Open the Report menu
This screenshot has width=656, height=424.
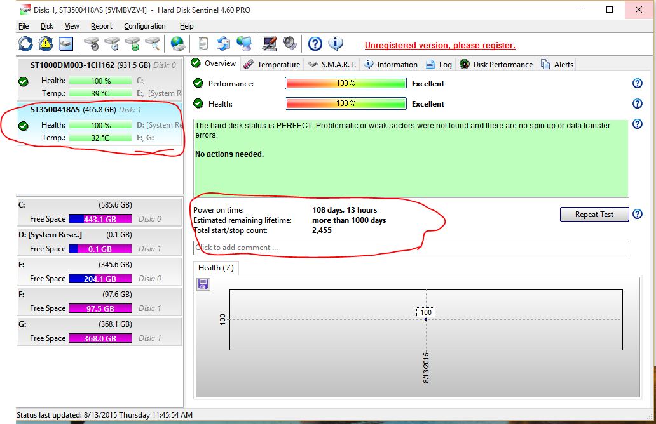coord(101,26)
